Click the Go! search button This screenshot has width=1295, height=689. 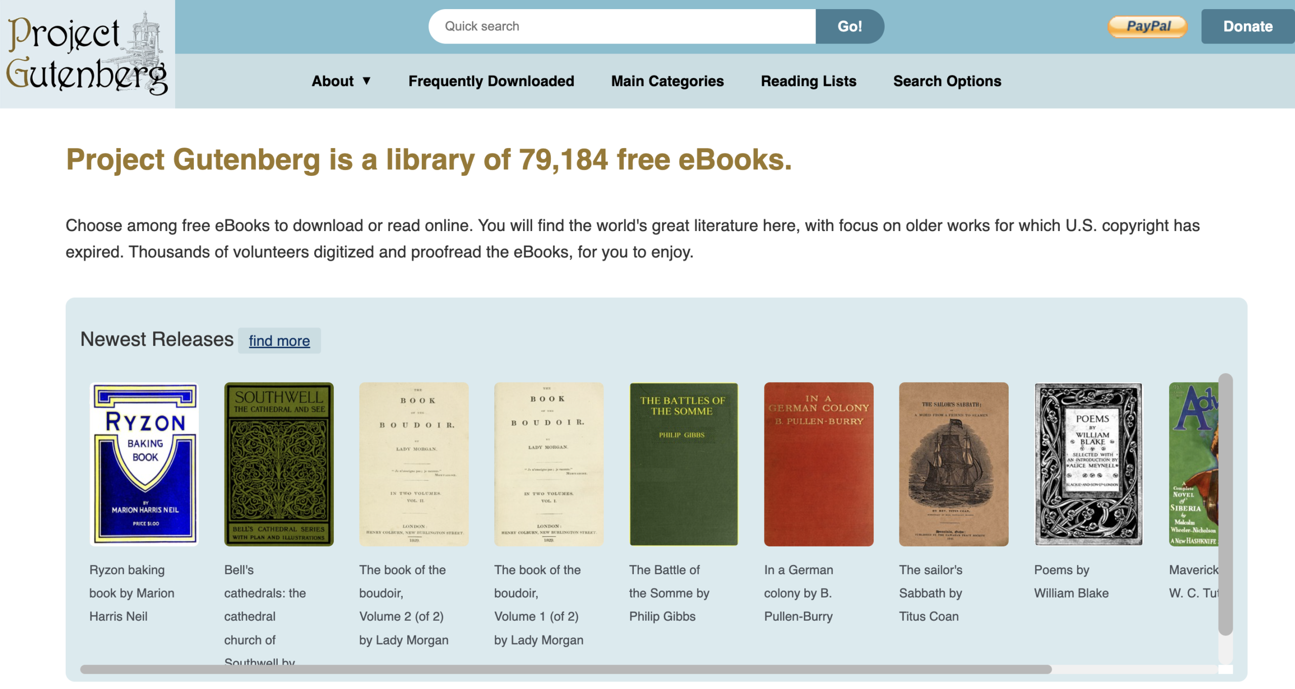click(849, 26)
